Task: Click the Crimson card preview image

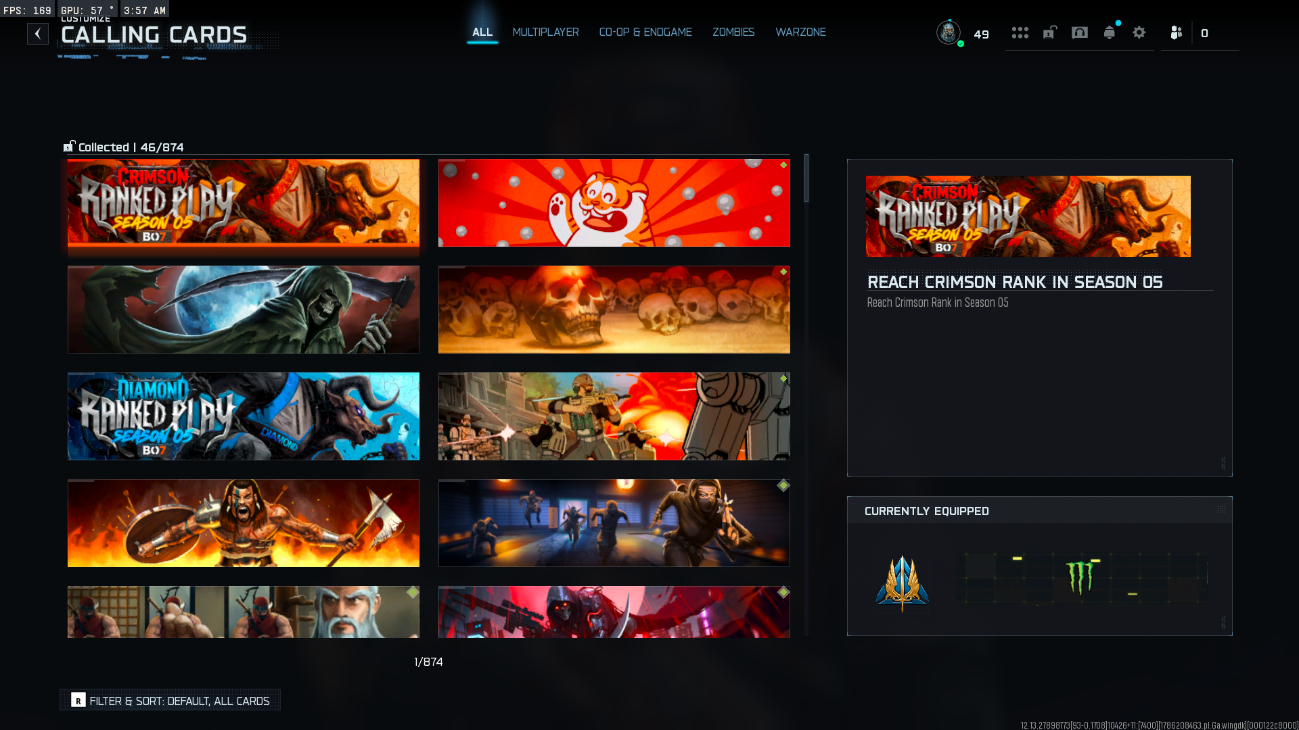Action: (1028, 216)
